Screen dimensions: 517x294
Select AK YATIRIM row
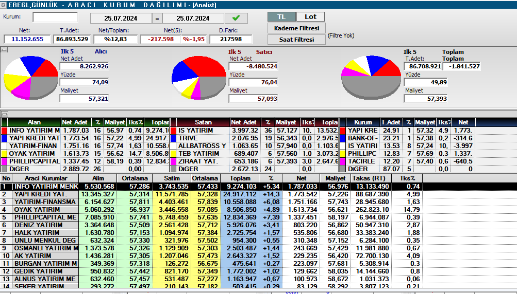[259, 256]
